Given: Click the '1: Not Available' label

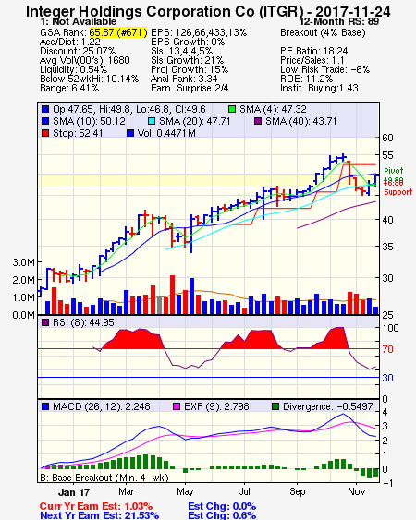Looking at the screenshot, I should pos(79,21).
